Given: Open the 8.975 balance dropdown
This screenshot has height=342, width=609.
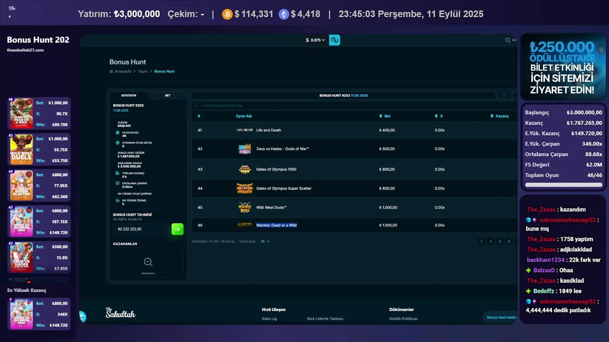Looking at the screenshot, I should 315,40.
